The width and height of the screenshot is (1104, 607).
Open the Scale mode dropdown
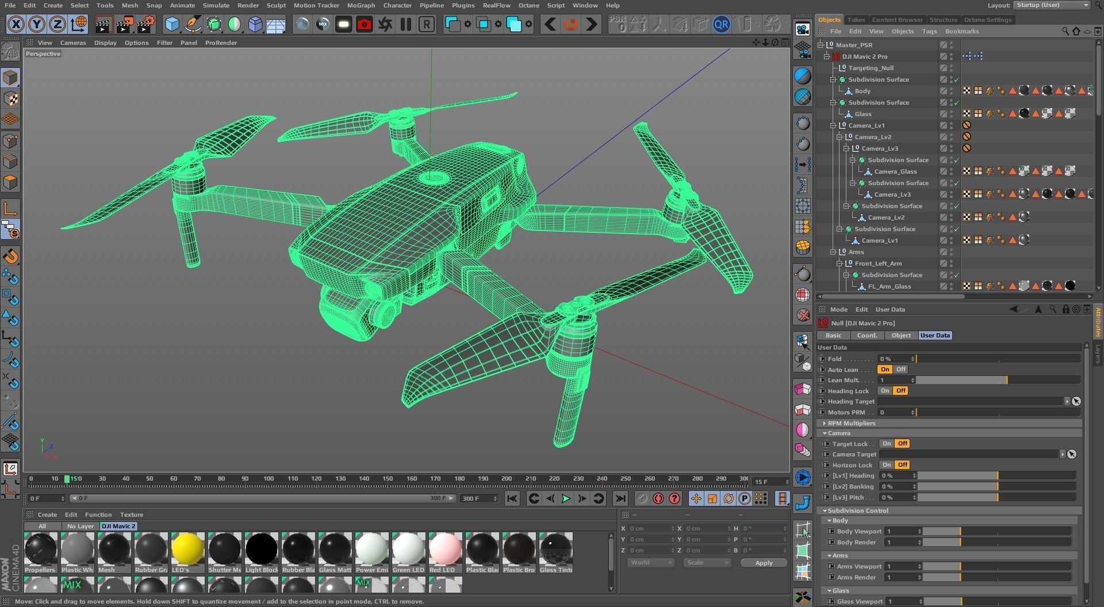pyautogui.click(x=707, y=563)
